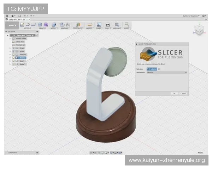Open the MAKE menu
This screenshot has height=169, width=212.
[108, 28]
